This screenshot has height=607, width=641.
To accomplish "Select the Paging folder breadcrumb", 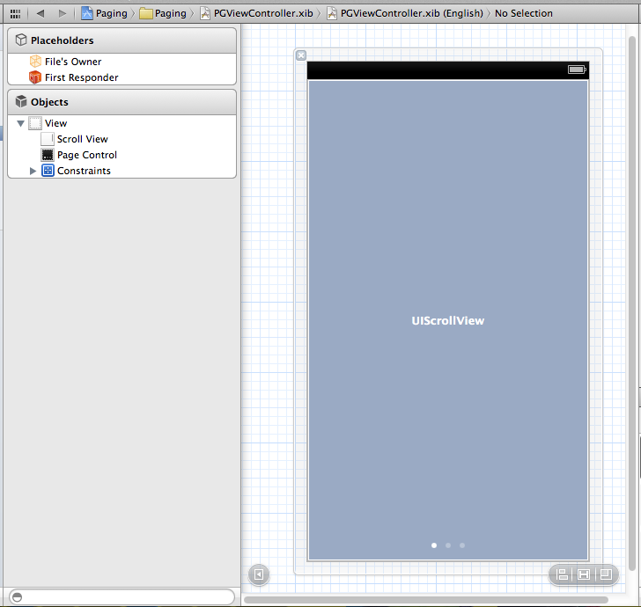I will click(163, 13).
